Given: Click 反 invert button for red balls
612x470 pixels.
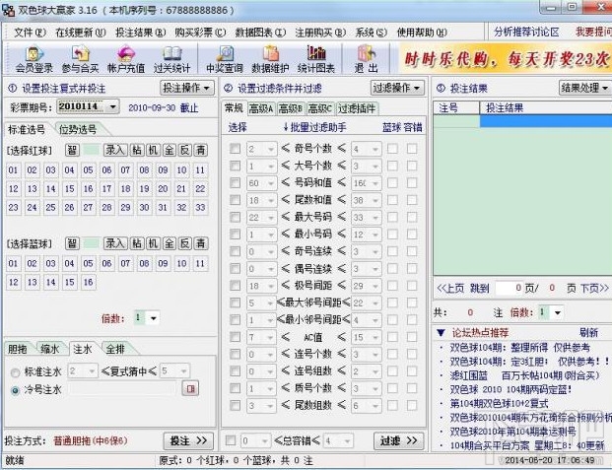Looking at the screenshot, I should tap(185, 151).
